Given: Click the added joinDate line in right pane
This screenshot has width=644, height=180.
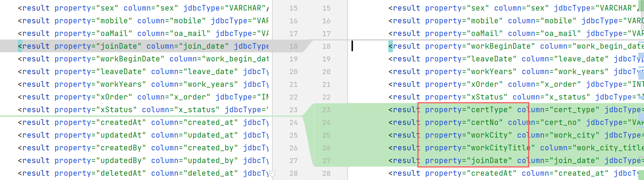Looking at the screenshot, I should [495, 161].
